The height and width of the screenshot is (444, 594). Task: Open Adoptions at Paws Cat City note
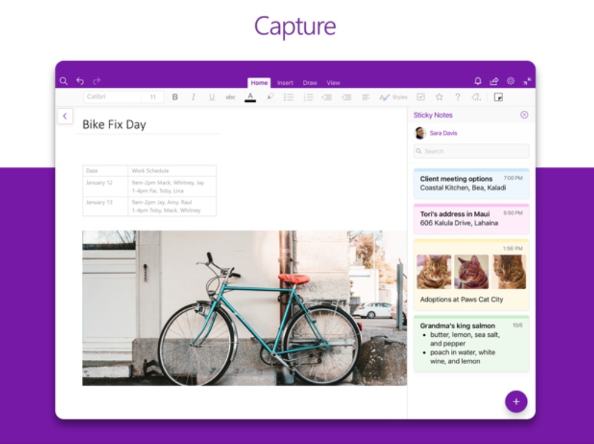471,275
